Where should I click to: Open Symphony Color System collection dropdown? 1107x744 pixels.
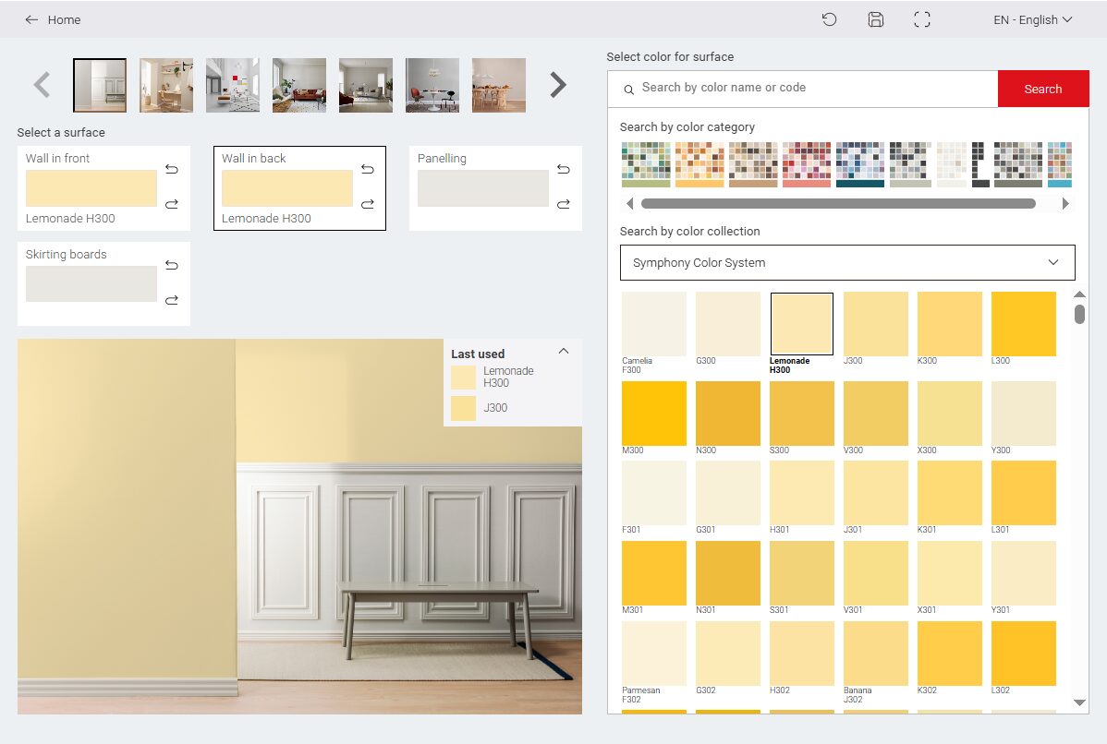pos(847,262)
